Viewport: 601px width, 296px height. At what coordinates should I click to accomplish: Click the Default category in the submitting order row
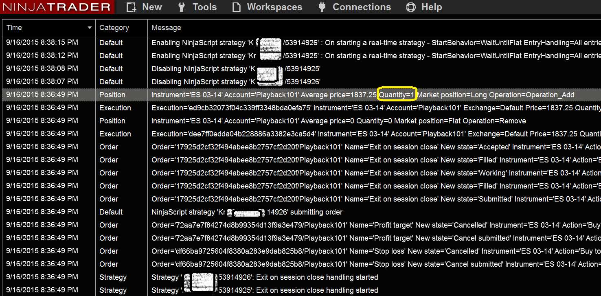(x=111, y=212)
